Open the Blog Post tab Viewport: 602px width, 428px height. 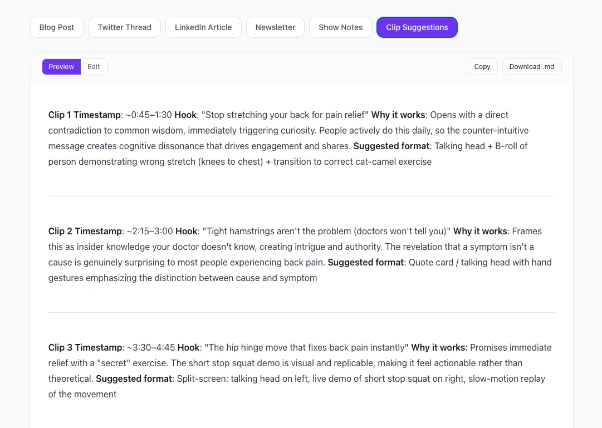(57, 27)
